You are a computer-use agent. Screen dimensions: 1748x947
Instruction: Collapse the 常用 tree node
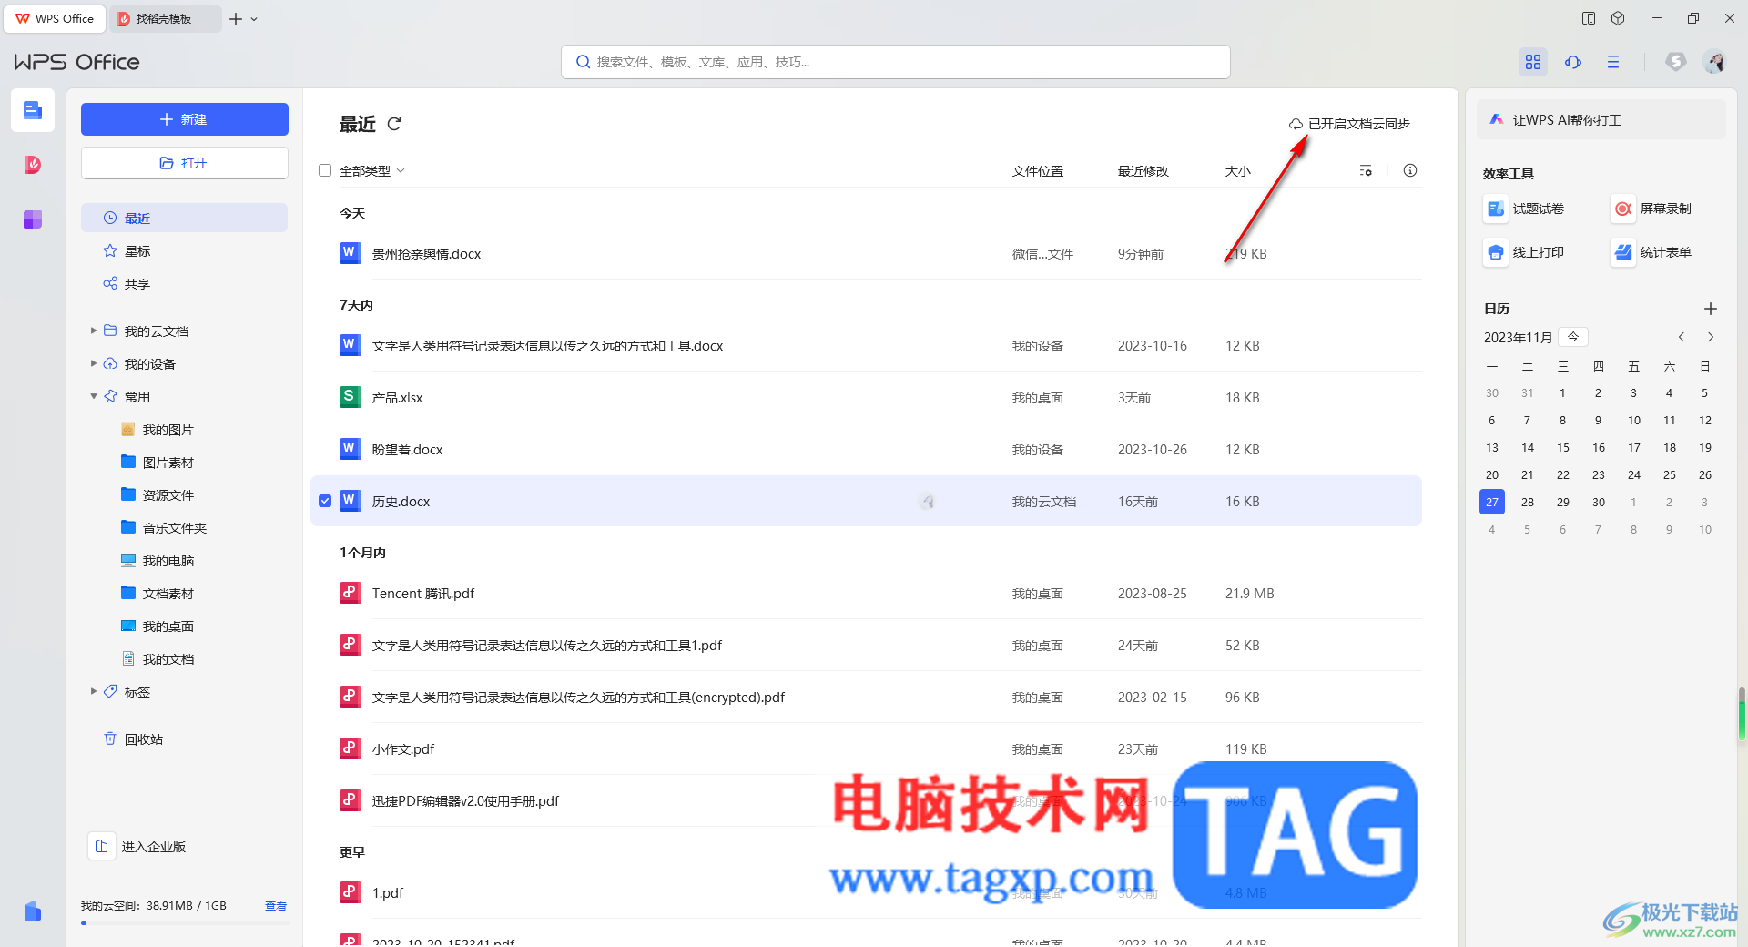93,397
